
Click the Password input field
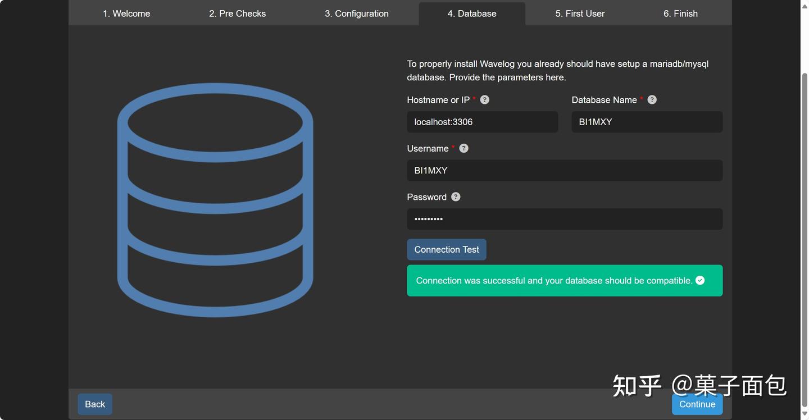[564, 219]
